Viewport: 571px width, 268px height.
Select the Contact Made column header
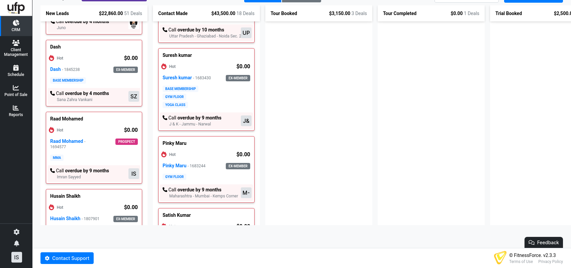click(173, 13)
